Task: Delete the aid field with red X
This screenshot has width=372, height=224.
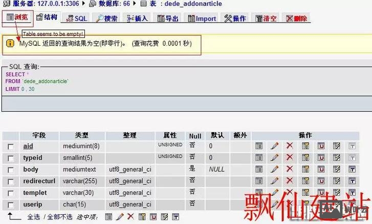Action: pos(290,146)
